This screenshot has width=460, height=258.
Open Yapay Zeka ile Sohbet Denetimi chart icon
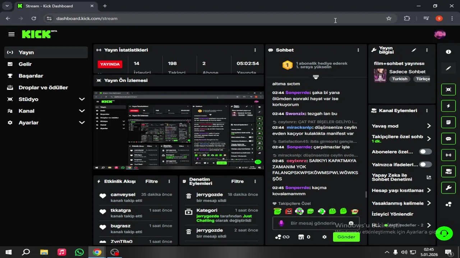click(x=429, y=177)
